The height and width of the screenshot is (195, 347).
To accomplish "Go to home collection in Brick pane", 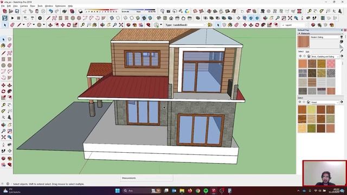I will (x=309, y=56).
